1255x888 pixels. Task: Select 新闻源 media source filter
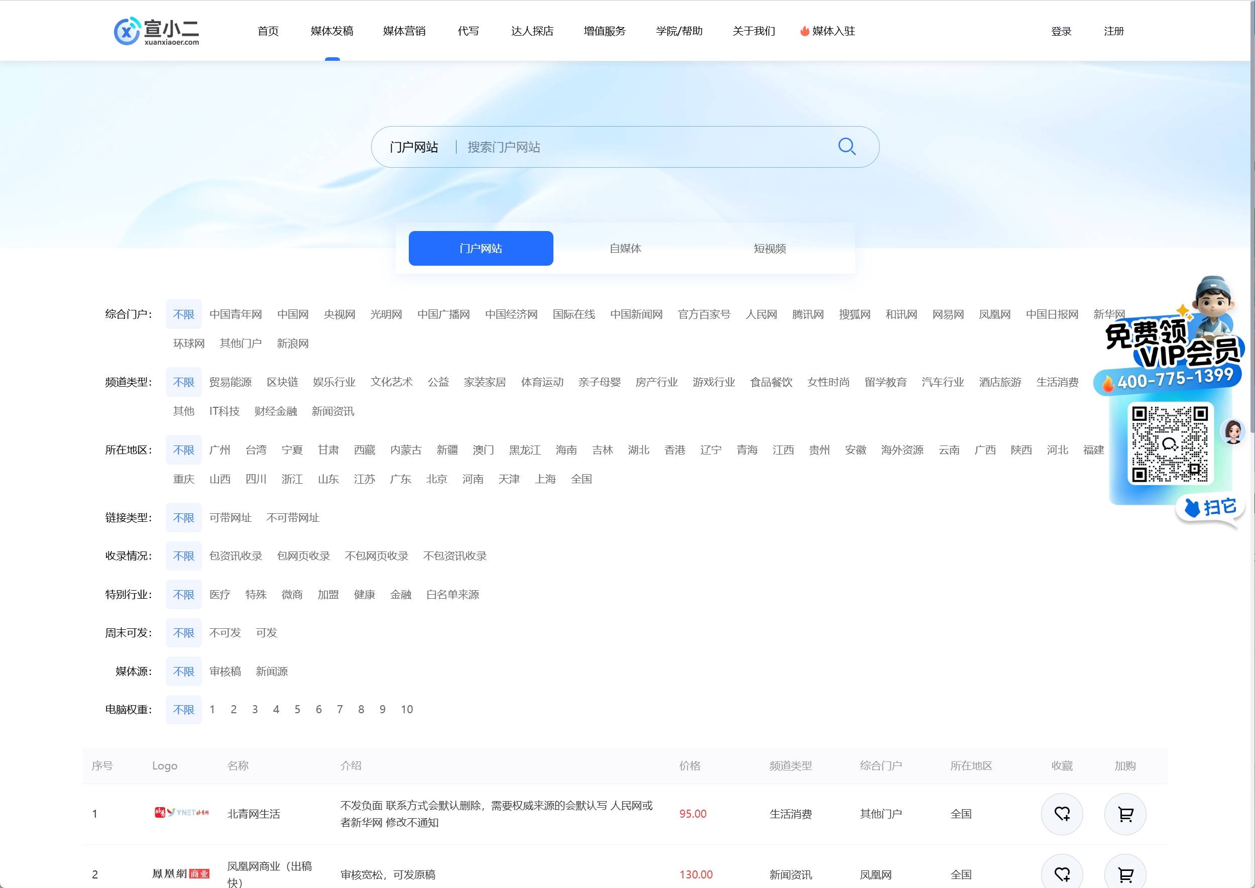[272, 671]
